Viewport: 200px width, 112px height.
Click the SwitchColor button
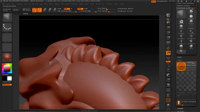pyautogui.click(x=7, y=82)
